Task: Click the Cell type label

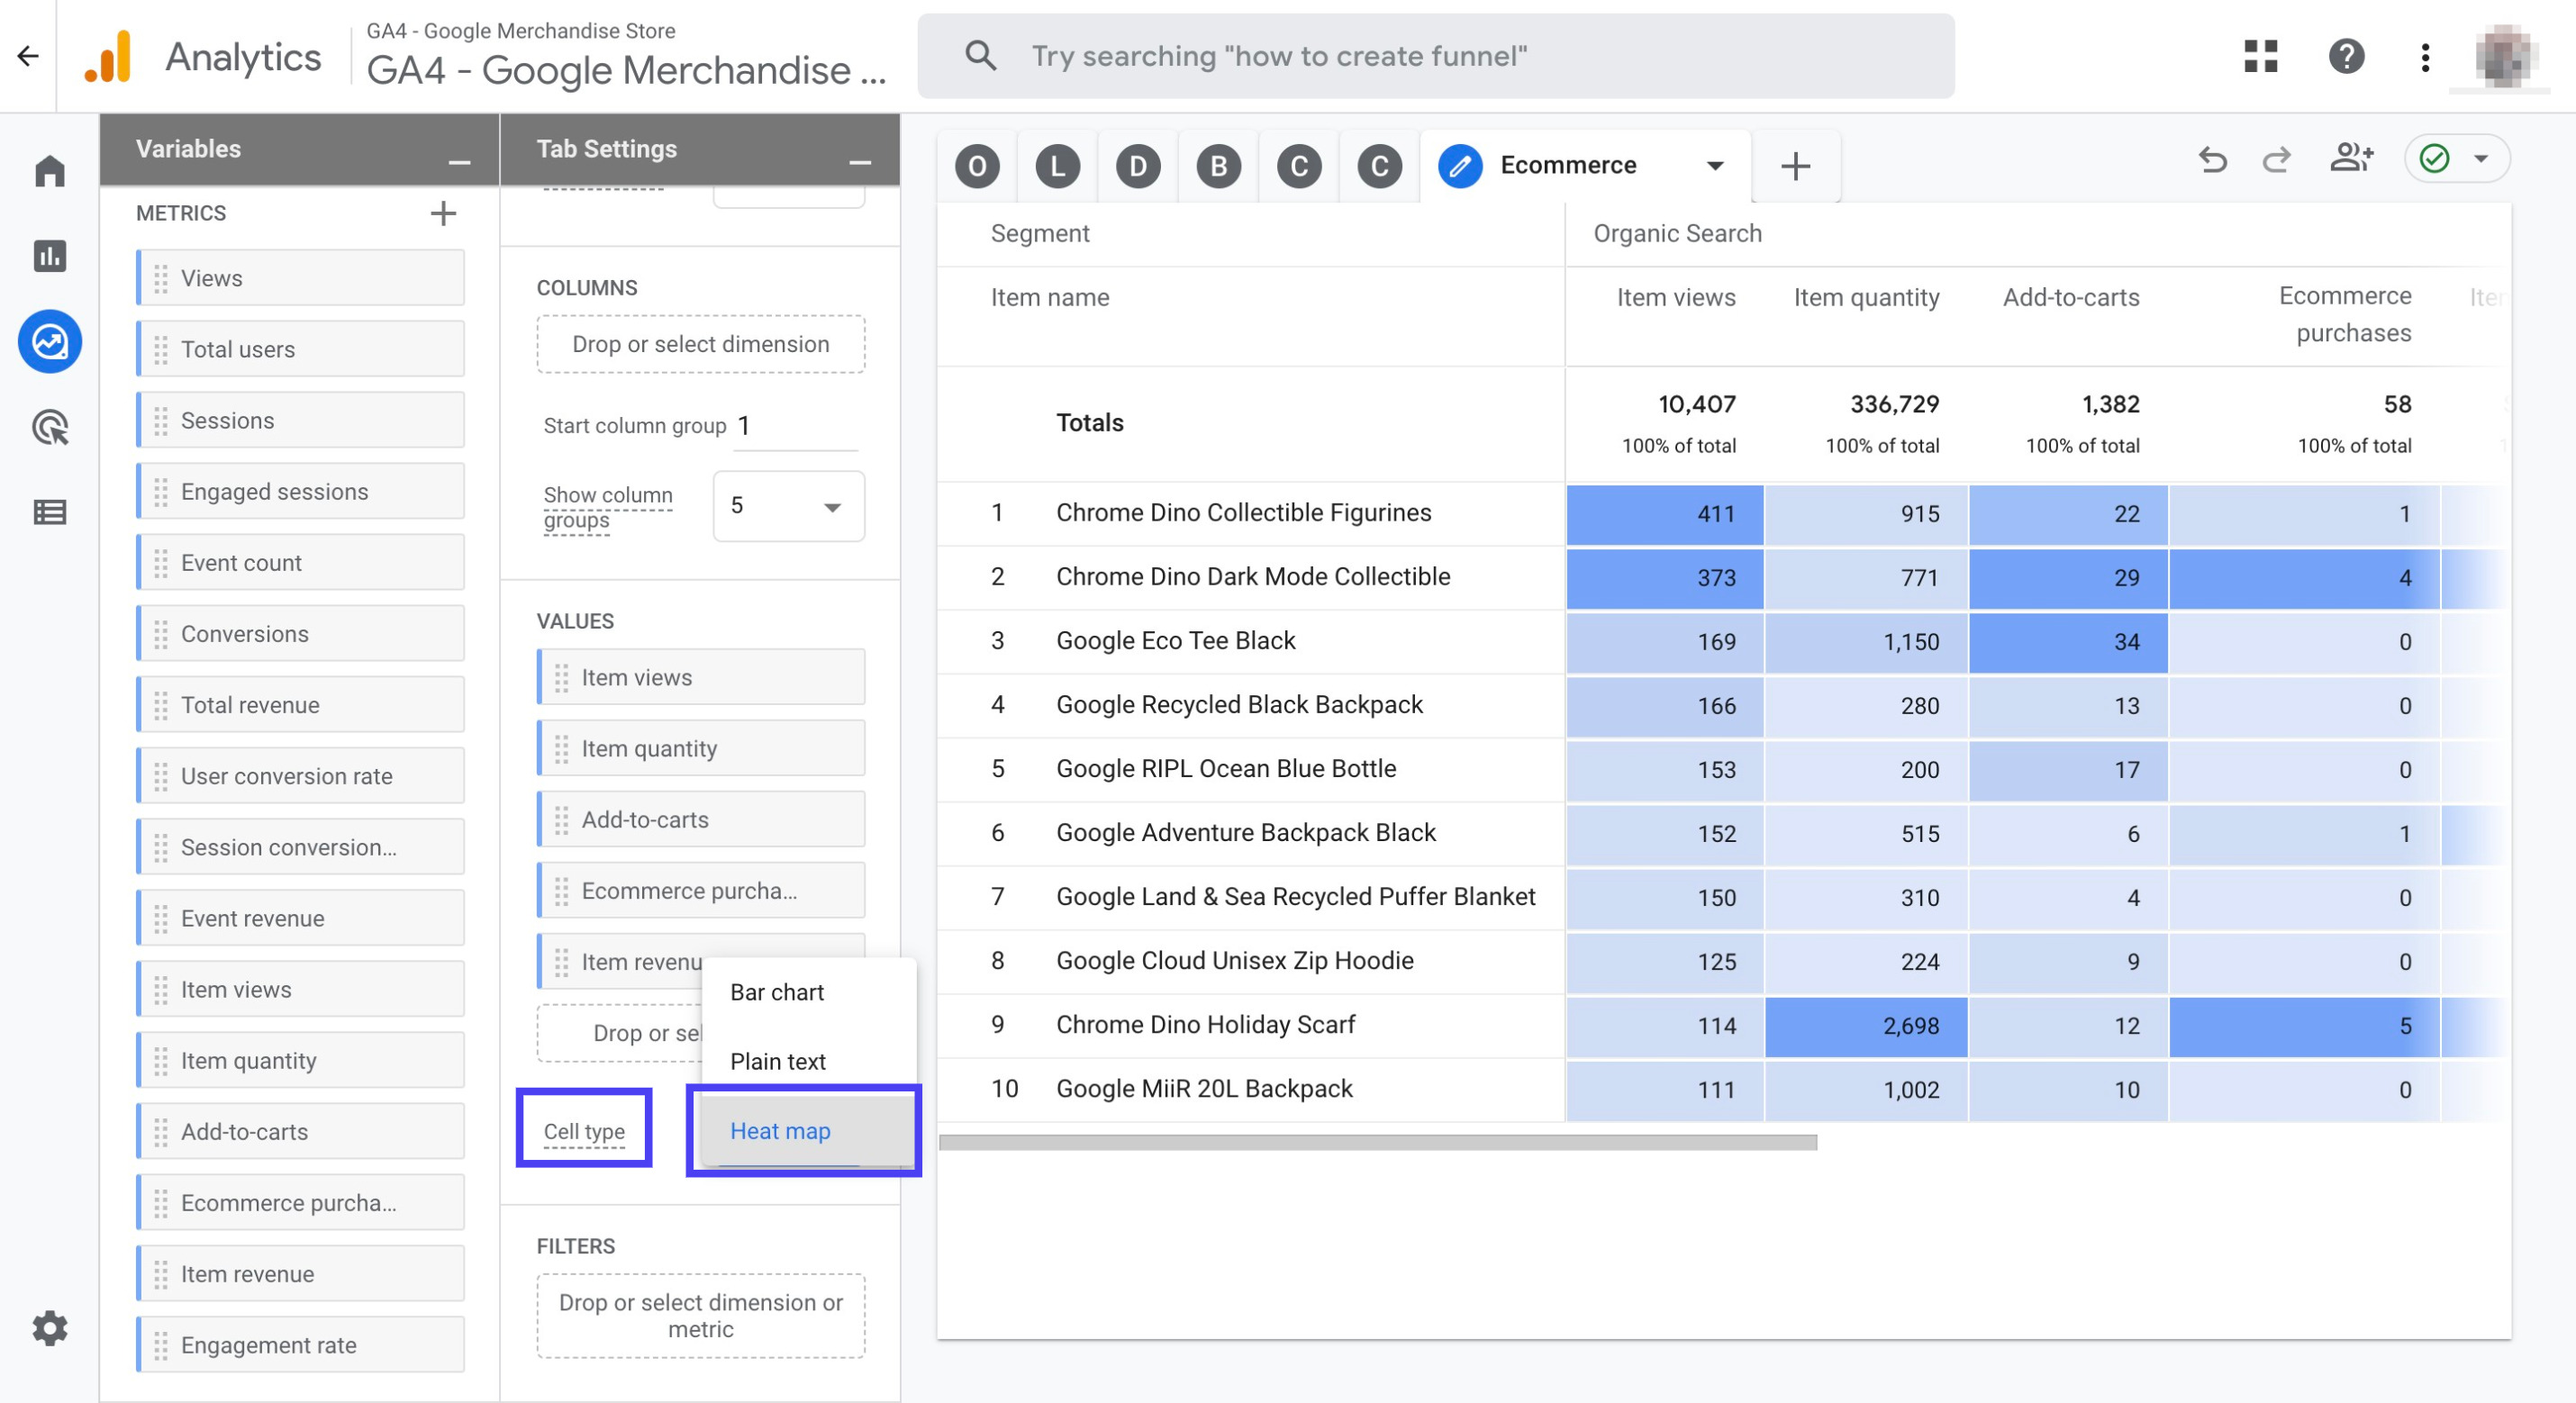Action: (x=584, y=1131)
